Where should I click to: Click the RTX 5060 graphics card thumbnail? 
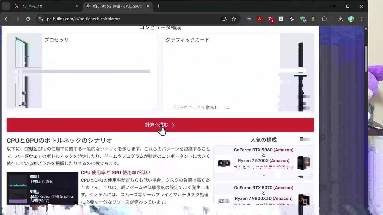coord(224,163)
